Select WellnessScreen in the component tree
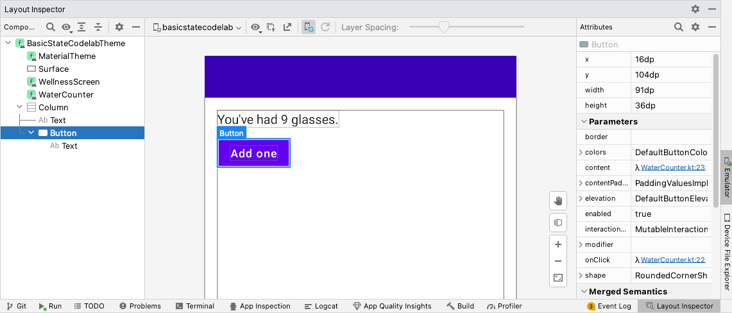732x313 pixels. click(x=69, y=81)
